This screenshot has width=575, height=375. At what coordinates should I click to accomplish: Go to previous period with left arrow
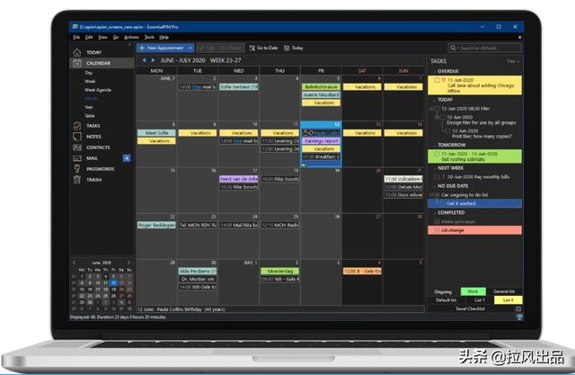coord(144,60)
